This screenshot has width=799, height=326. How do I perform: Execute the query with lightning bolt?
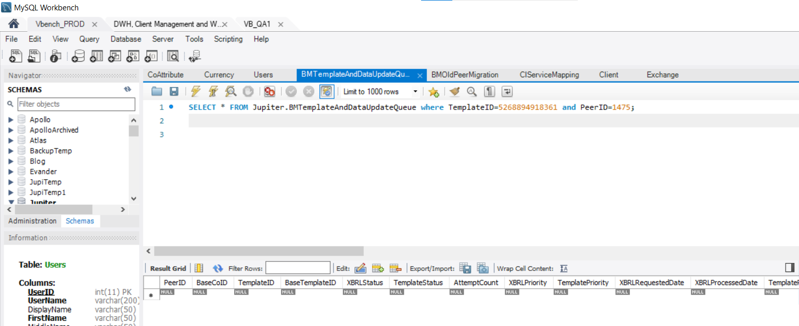196,92
